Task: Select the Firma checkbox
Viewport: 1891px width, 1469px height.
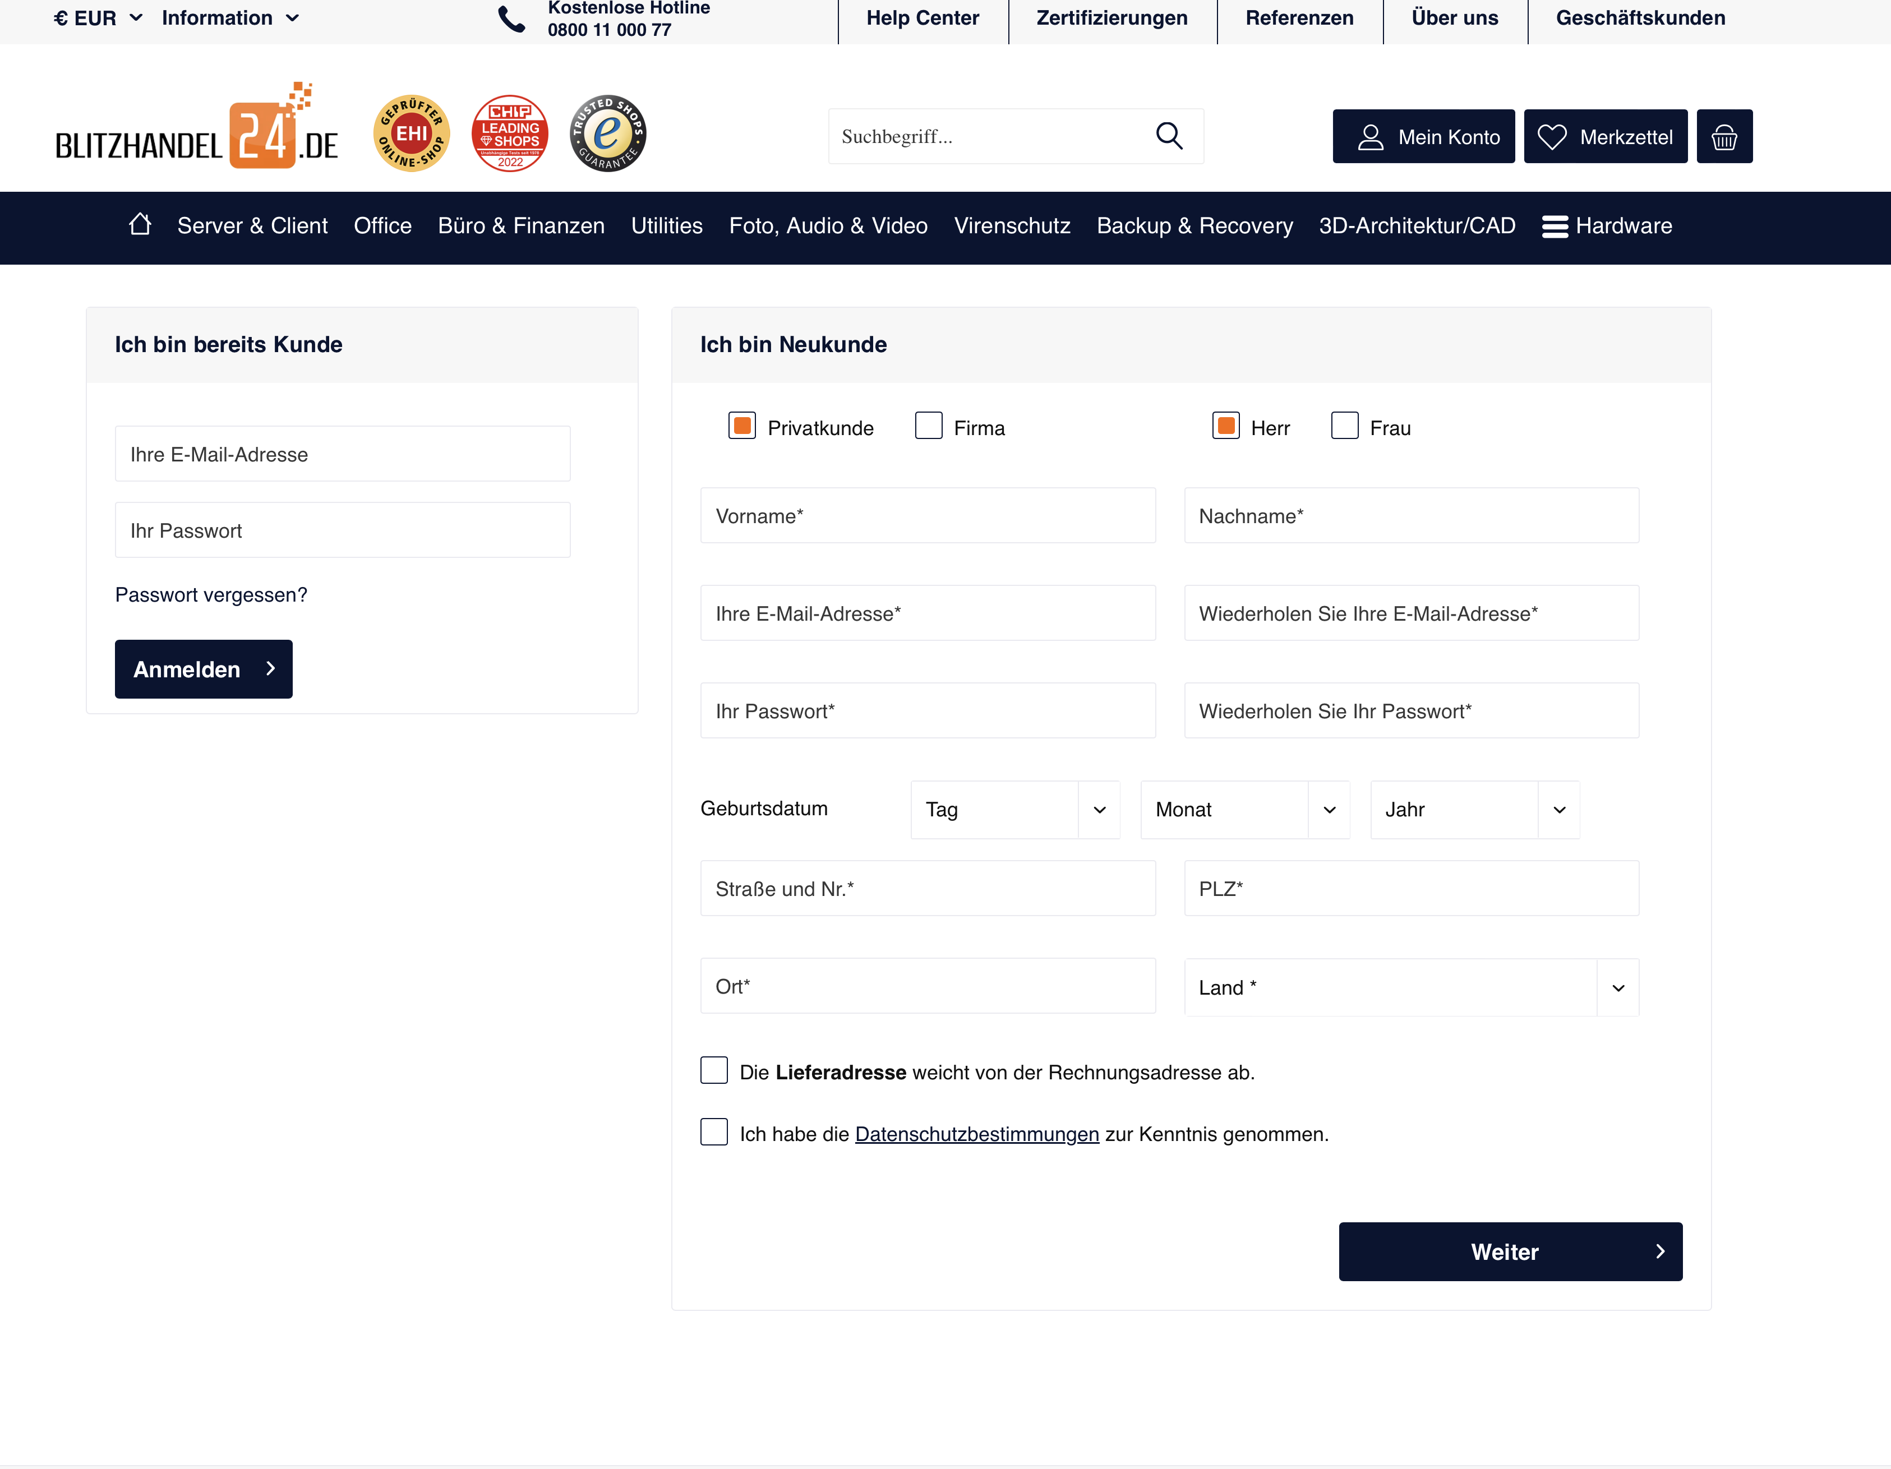Action: [928, 426]
